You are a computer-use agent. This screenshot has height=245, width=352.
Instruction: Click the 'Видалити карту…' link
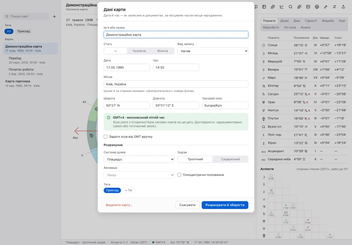pyautogui.click(x=119, y=205)
